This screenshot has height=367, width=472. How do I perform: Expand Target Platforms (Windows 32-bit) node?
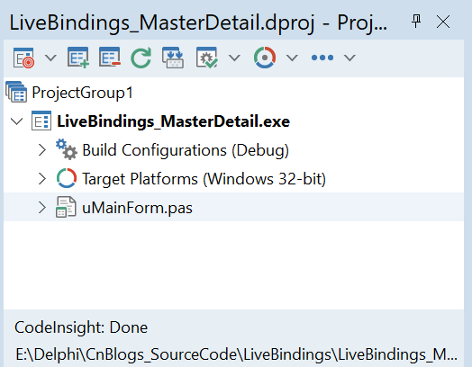[42, 179]
